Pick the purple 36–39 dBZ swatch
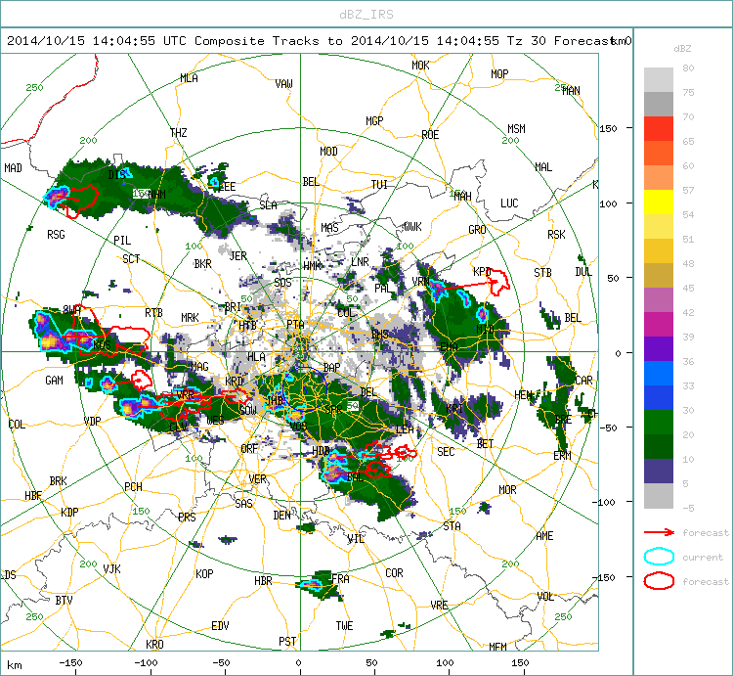733x676 pixels. click(x=658, y=348)
